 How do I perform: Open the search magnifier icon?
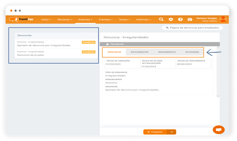click(161, 19)
